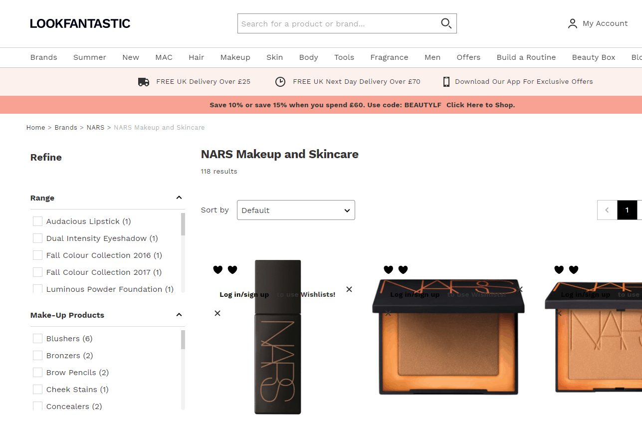Tick the Dual Intensity Eyeshadow checkbox
The width and height of the screenshot is (642, 421).
point(37,238)
